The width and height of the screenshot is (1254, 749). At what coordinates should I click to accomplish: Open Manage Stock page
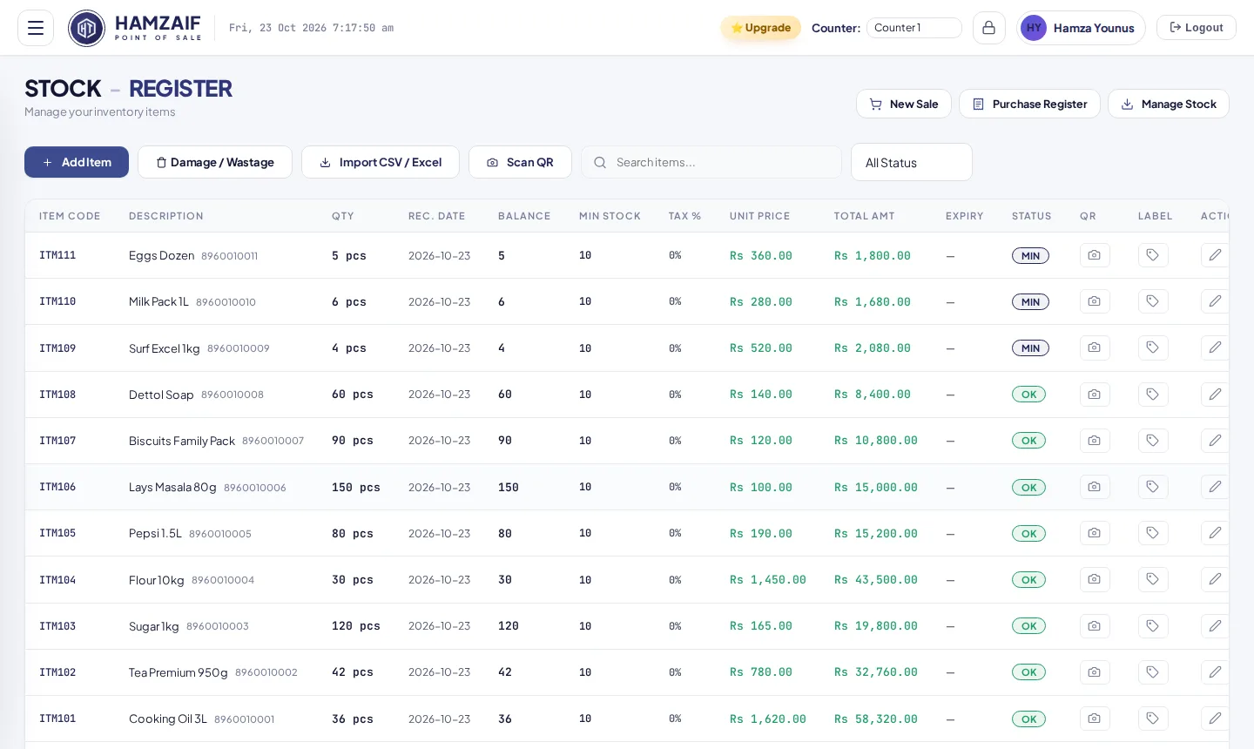[x=1168, y=104]
